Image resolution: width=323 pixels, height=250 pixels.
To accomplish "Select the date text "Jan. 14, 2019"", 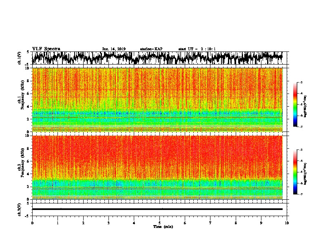I will [114, 49].
